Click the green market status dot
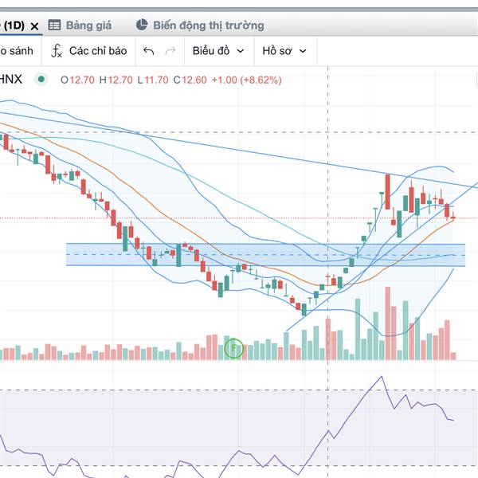The width and height of the screenshot is (478, 478). (41, 80)
